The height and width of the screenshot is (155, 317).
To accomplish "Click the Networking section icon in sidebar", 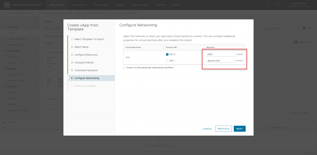I will 5,51.
